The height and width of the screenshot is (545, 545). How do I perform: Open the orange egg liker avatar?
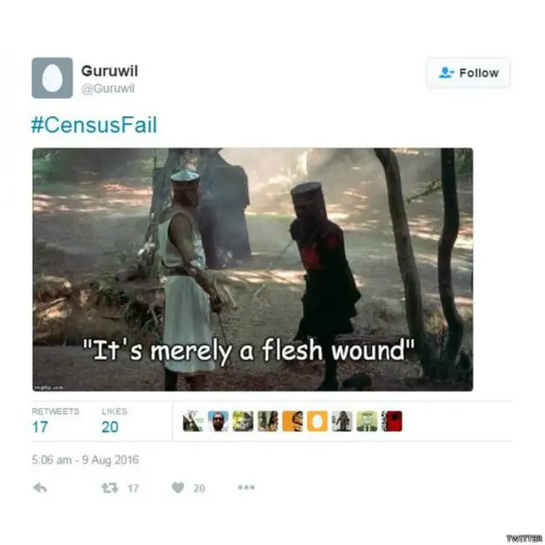[317, 421]
